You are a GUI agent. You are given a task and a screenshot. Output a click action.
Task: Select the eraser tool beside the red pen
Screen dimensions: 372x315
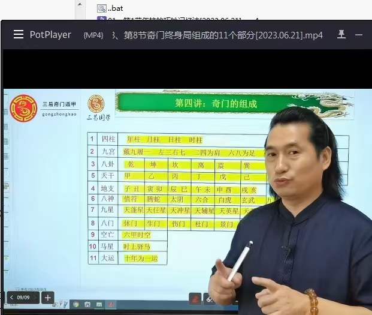(209, 298)
